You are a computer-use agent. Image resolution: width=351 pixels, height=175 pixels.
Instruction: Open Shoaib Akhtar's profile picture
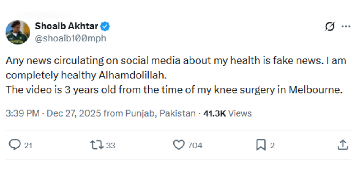(x=18, y=32)
